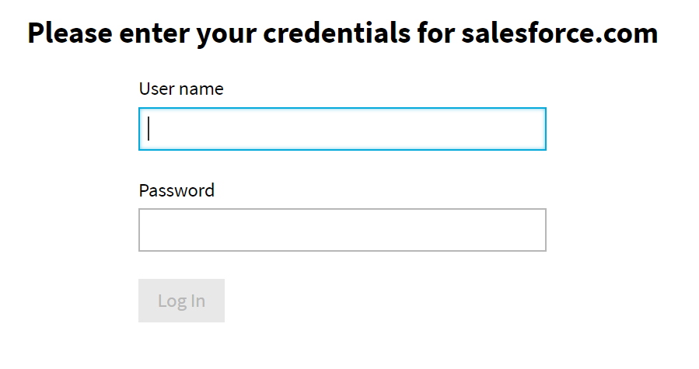The height and width of the screenshot is (369, 699).
Task: Click the text cursor in User name field
Action: [149, 129]
